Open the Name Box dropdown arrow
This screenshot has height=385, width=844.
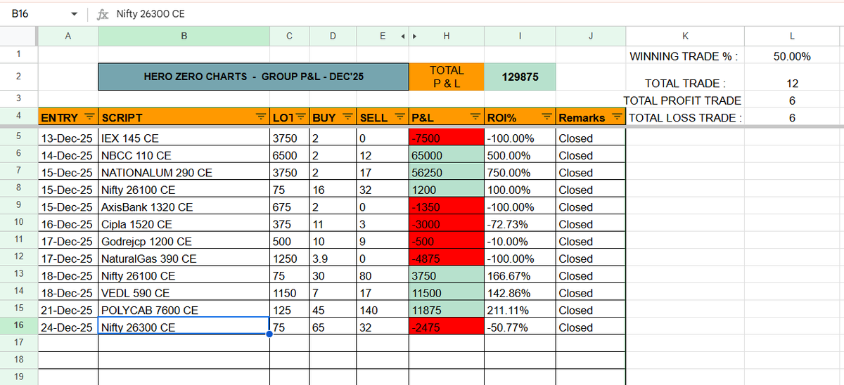point(75,14)
